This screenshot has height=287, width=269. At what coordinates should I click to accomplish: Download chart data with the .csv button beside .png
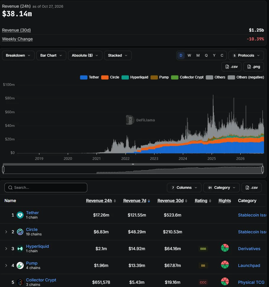coord(231,67)
